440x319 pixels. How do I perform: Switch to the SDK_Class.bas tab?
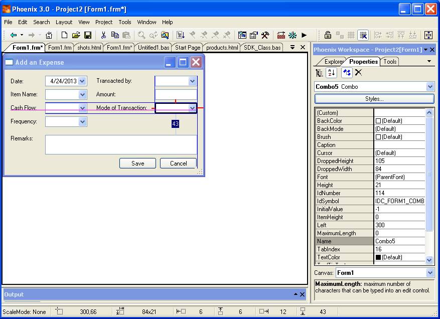coord(262,48)
